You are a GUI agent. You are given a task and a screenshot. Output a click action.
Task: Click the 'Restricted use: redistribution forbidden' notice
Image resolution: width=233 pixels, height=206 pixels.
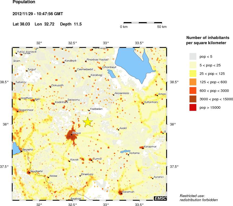pyautogui.click(x=199, y=198)
